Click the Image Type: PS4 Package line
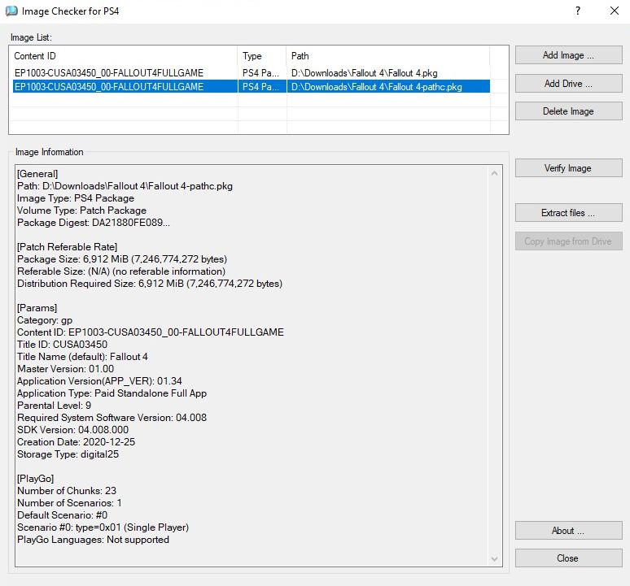The height and width of the screenshot is (586, 630). coord(76,198)
